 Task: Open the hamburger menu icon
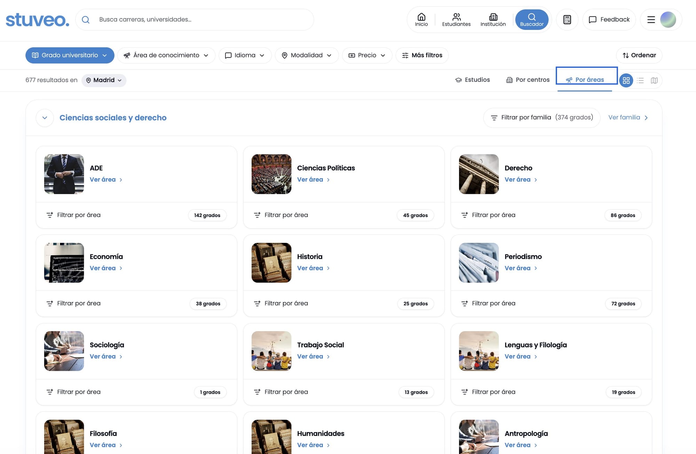651,19
